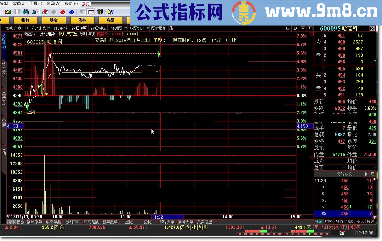Switch to the 买卖总量 indicator tab

(204, 222)
